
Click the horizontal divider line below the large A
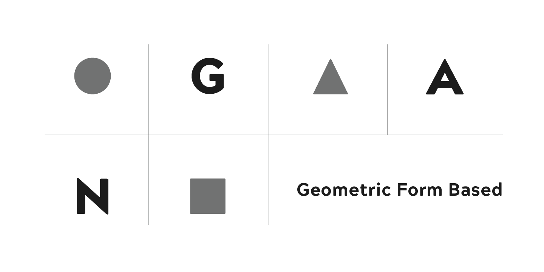(445, 135)
